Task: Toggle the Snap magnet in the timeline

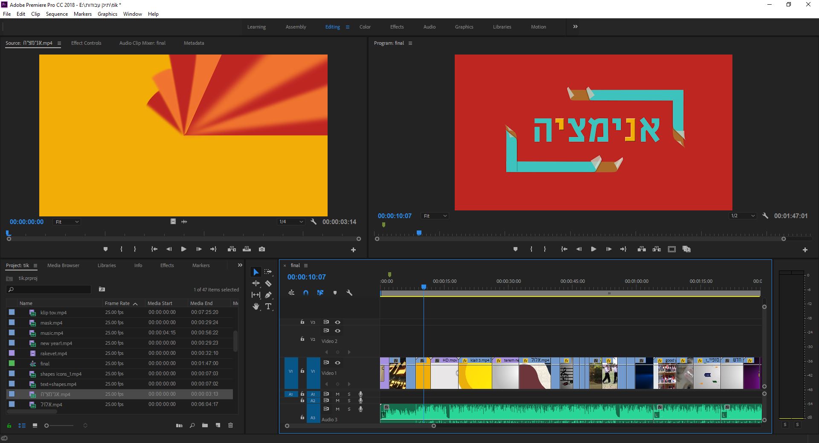Action: (x=305, y=293)
